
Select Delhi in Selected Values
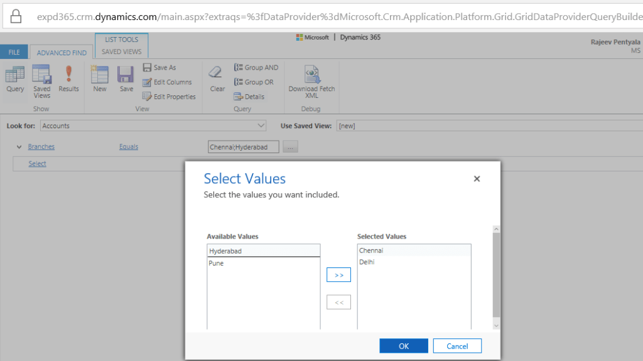point(414,262)
